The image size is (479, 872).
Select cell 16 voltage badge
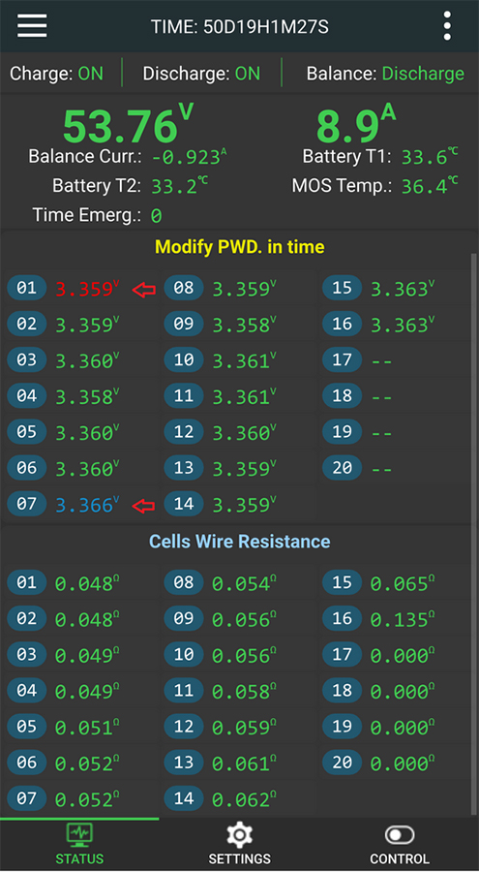click(343, 324)
